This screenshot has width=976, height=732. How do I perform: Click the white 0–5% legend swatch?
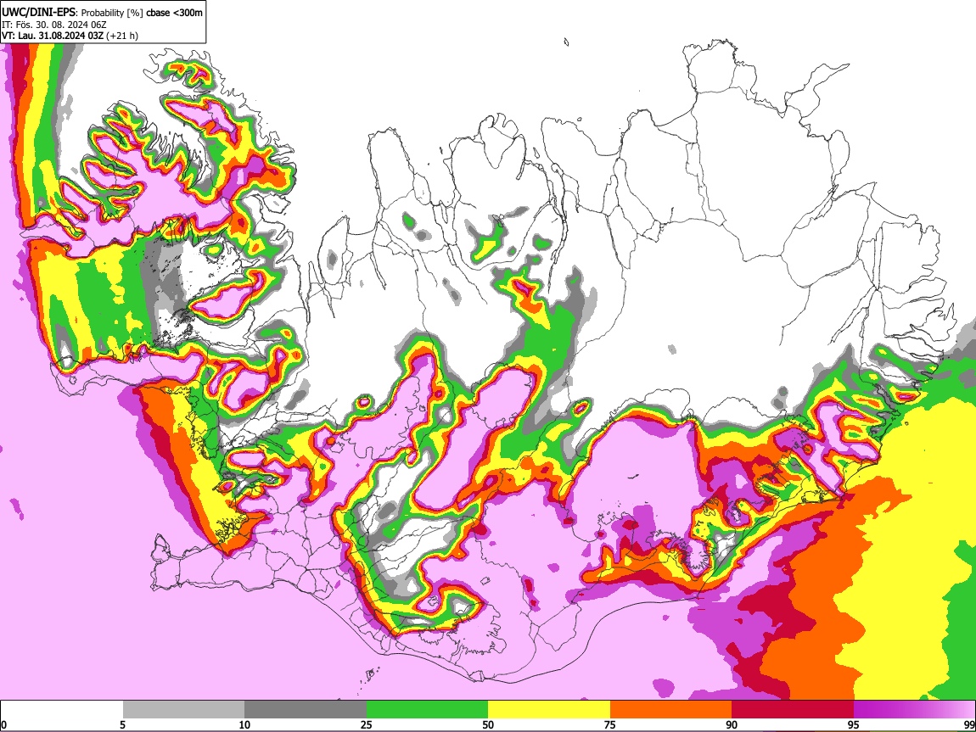coord(62,710)
